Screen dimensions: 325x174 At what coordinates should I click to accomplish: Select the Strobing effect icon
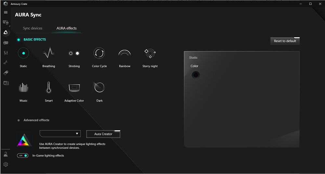click(x=74, y=53)
